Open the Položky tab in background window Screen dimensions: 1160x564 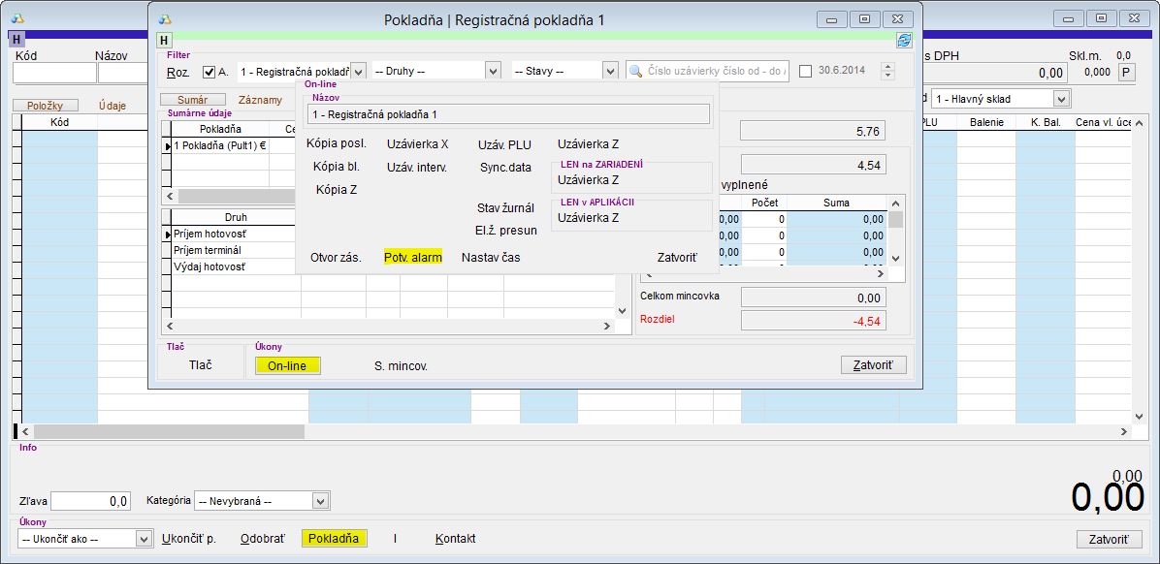[x=47, y=106]
